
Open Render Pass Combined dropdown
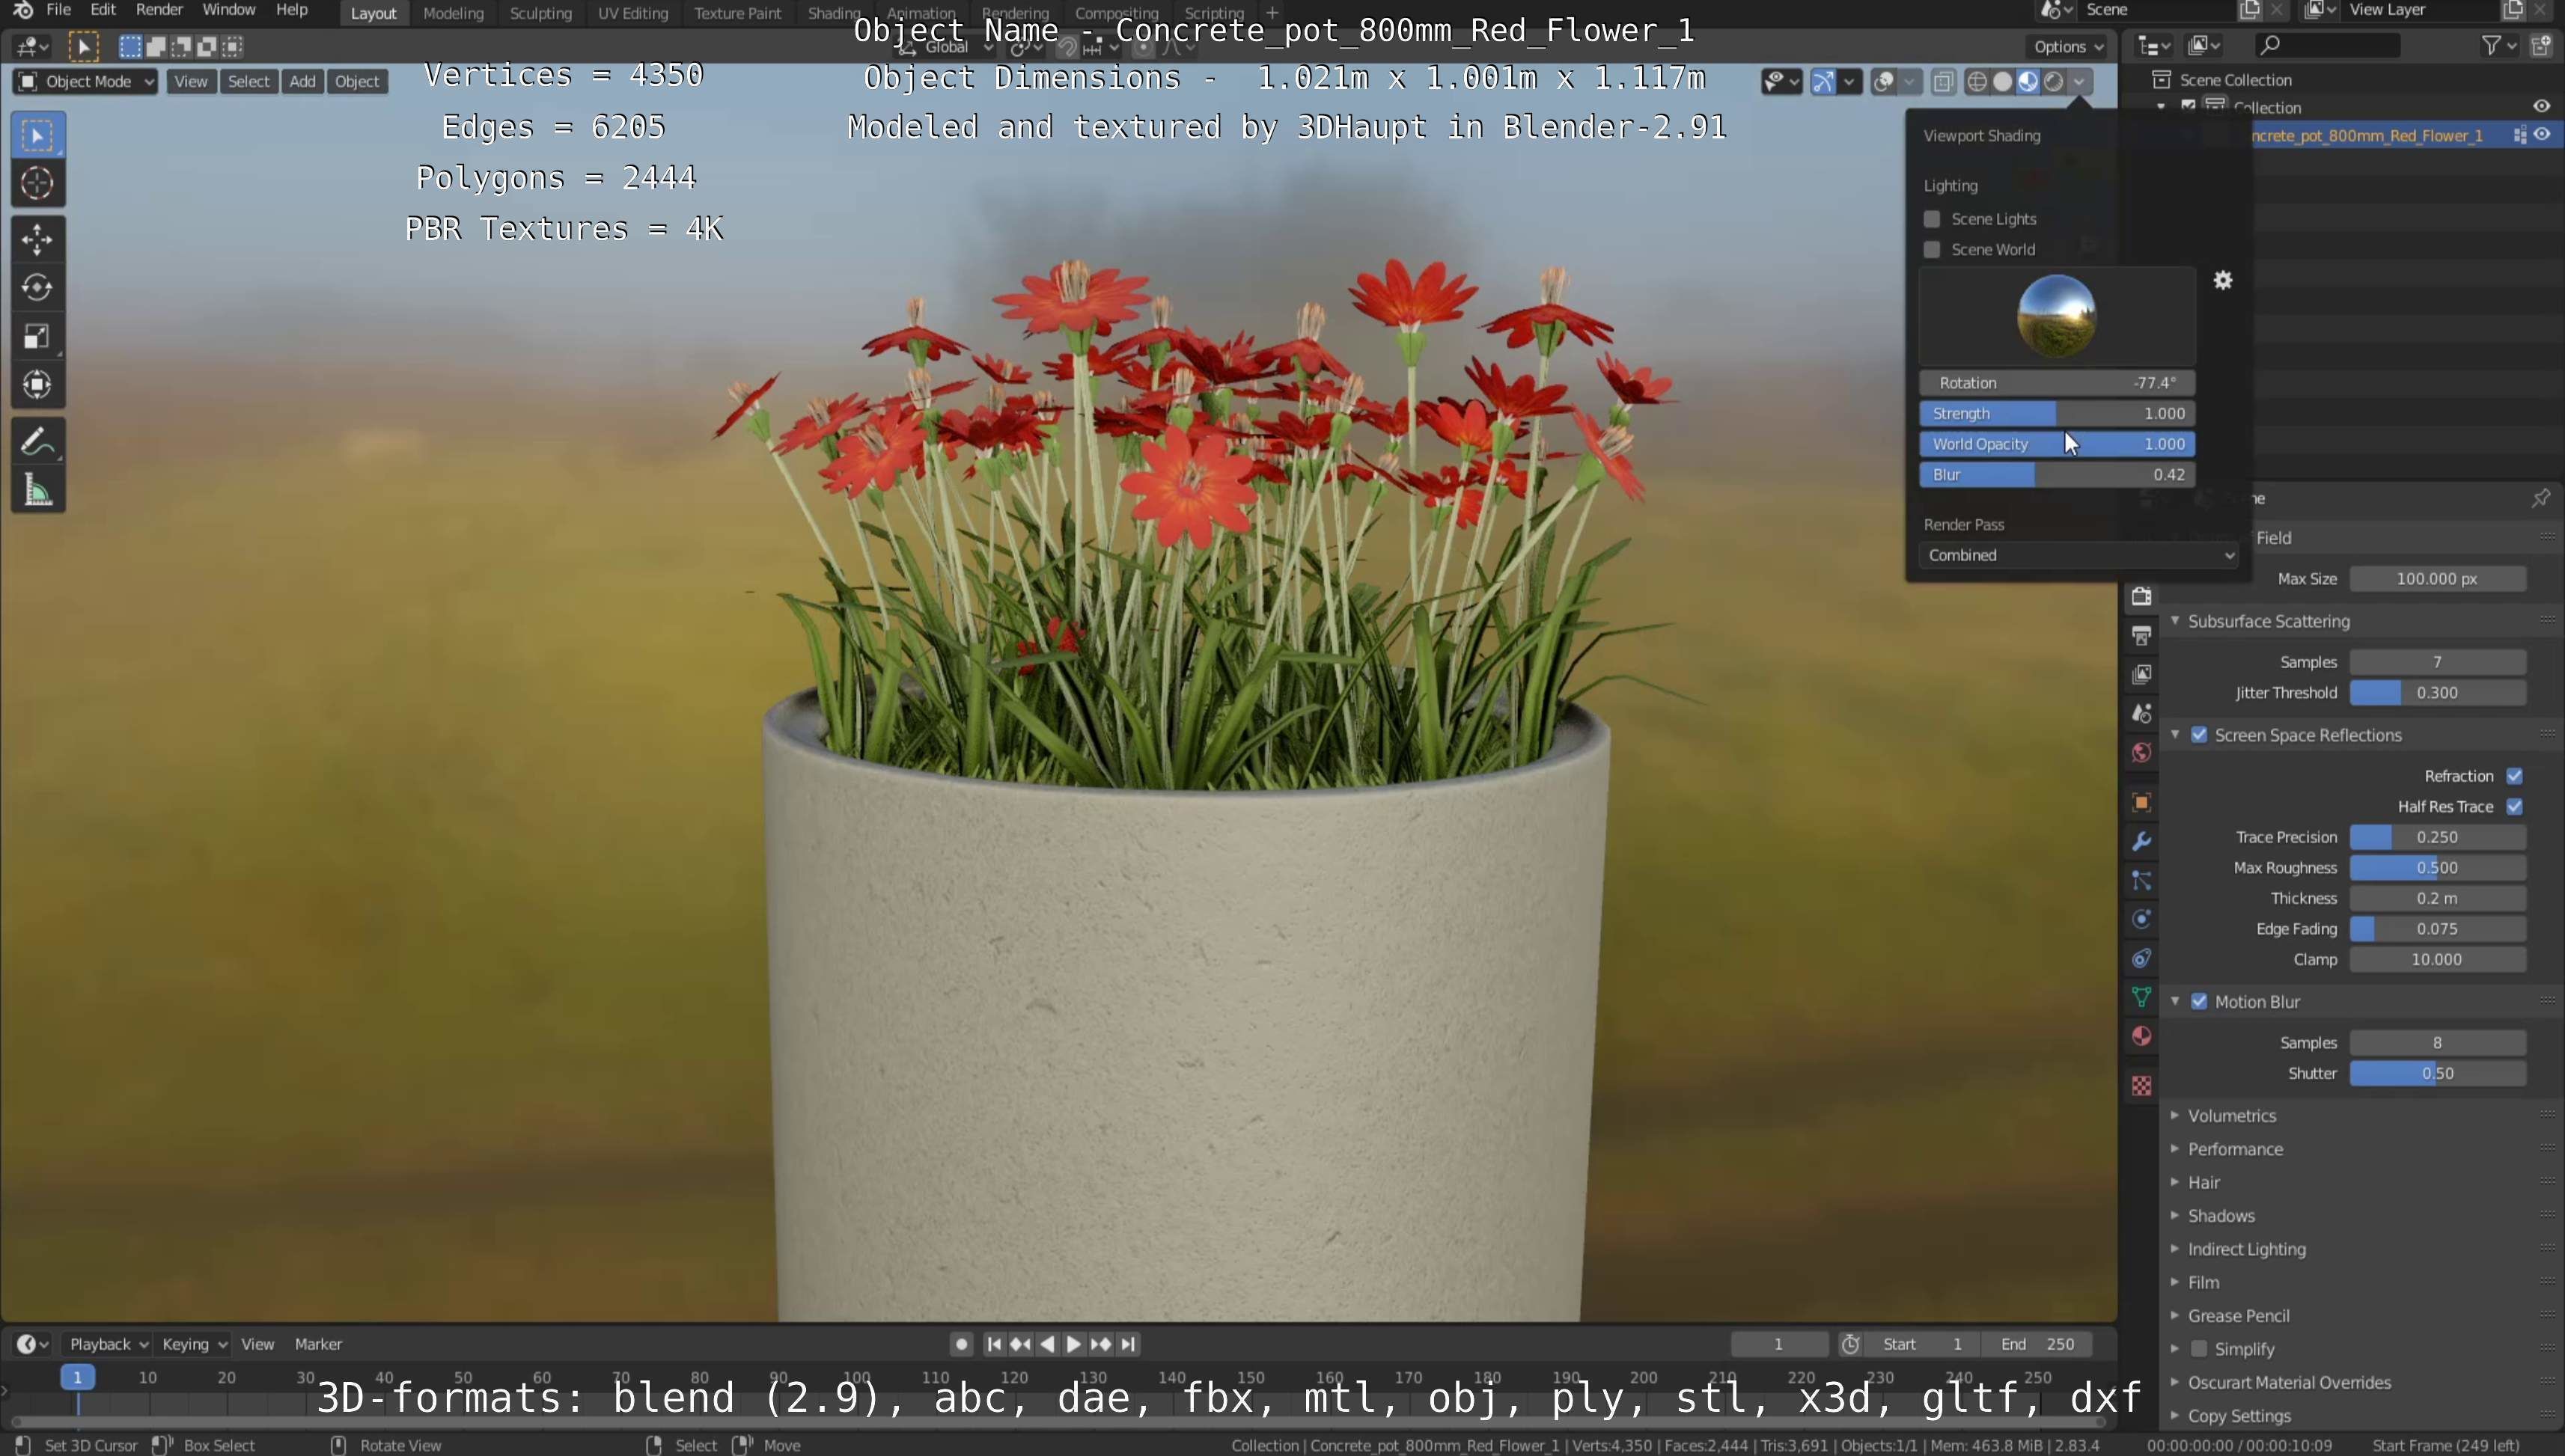point(2078,555)
